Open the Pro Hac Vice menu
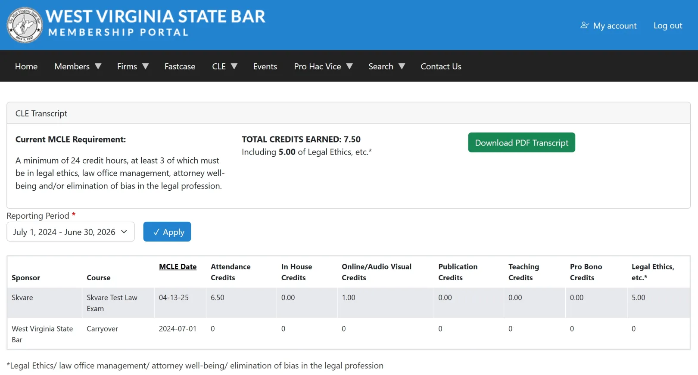This screenshot has height=375, width=698. coord(318,66)
